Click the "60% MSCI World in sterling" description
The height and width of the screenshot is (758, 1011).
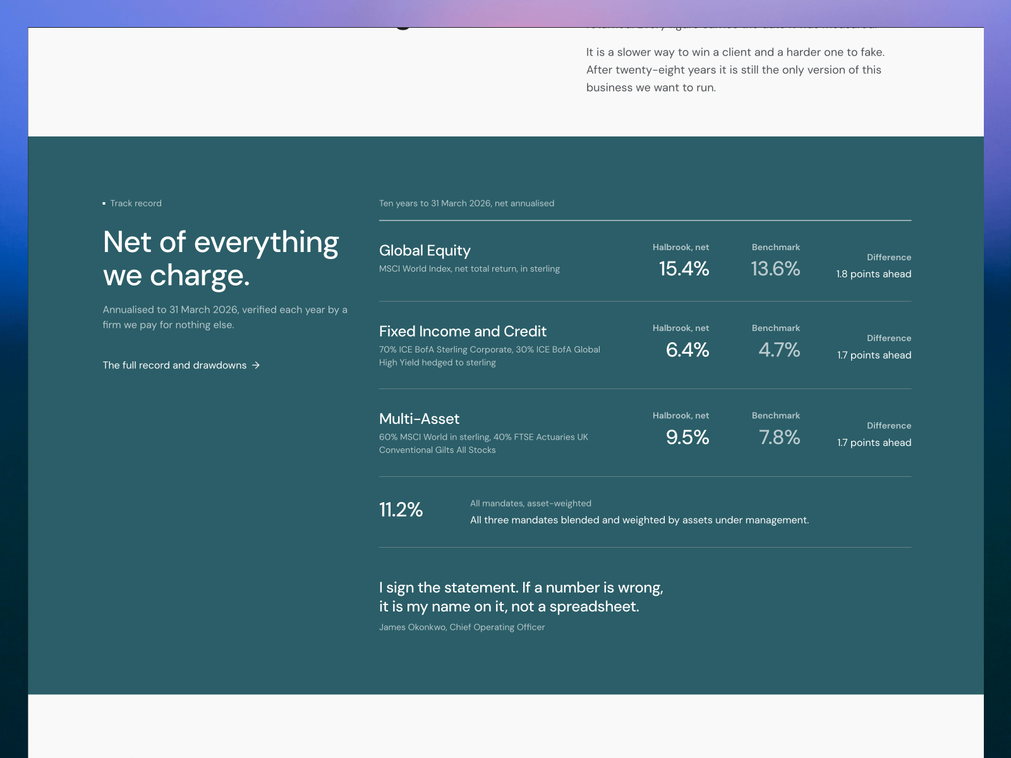[x=483, y=443]
